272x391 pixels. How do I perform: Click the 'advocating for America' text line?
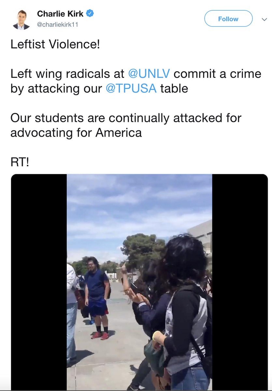[76, 133]
